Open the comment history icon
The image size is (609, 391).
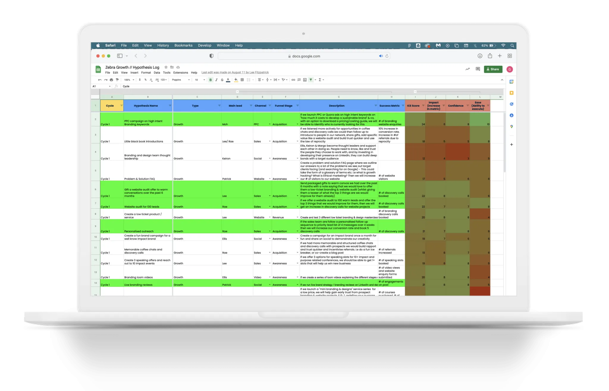(478, 69)
